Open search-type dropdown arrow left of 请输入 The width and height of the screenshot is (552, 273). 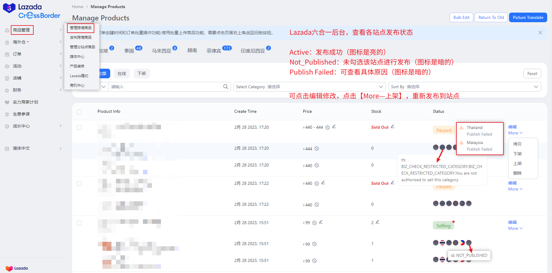(104, 87)
